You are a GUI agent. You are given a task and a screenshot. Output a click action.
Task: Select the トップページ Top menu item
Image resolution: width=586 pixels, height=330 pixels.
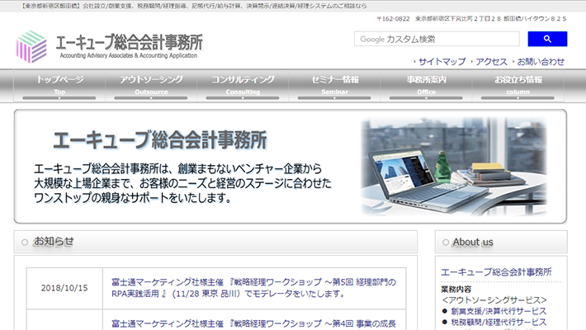(59, 86)
